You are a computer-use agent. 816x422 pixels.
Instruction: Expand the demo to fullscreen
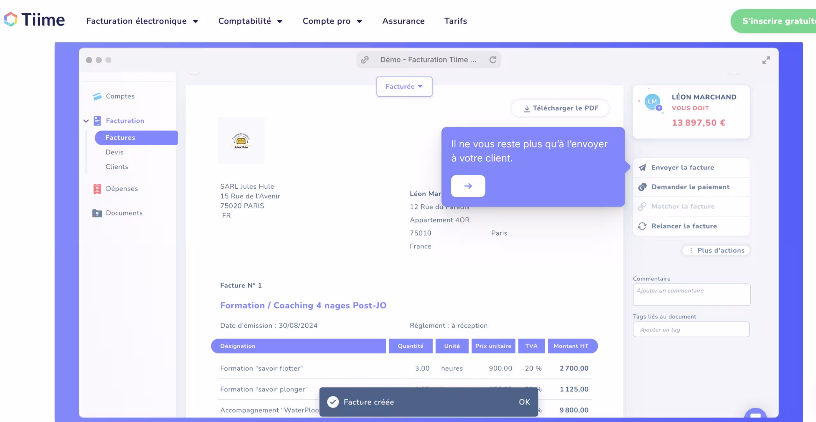click(x=766, y=60)
